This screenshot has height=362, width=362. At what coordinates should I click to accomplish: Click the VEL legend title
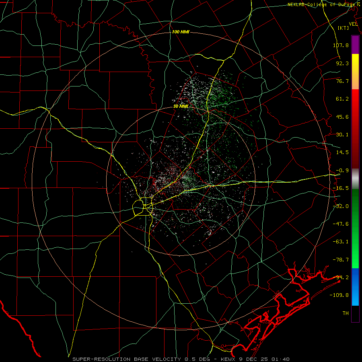click(x=353, y=24)
